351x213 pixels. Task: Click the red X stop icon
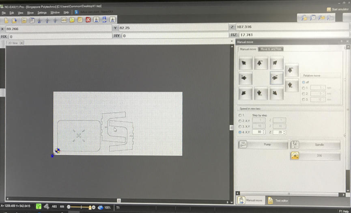click(88, 20)
